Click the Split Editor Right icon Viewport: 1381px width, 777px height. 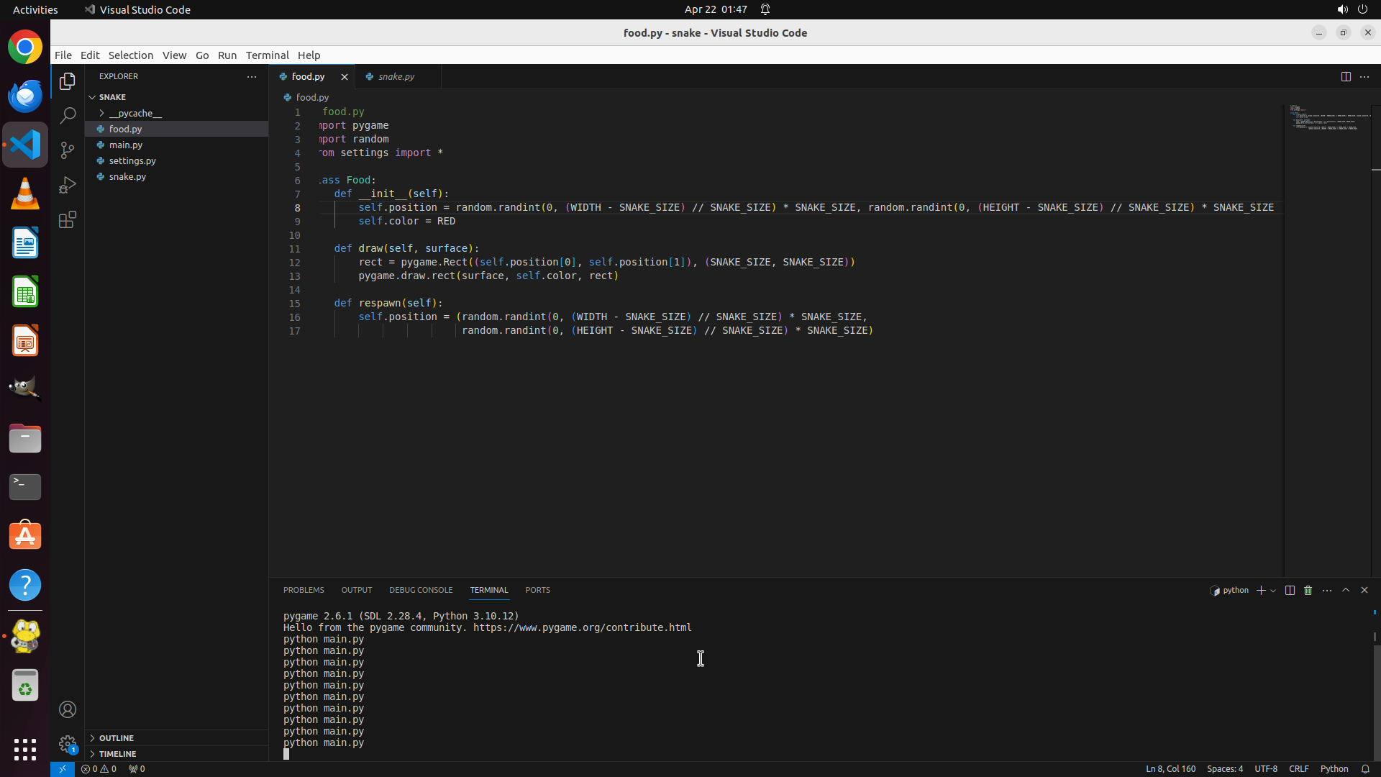[1346, 76]
